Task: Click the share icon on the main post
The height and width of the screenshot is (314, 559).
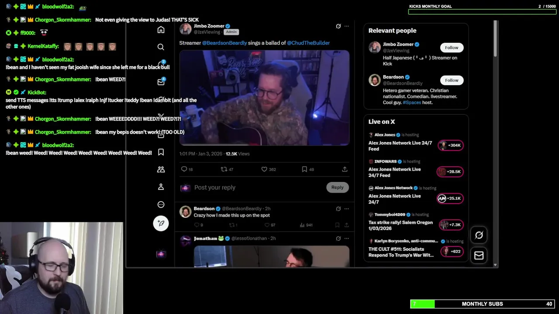Action: click(x=345, y=169)
